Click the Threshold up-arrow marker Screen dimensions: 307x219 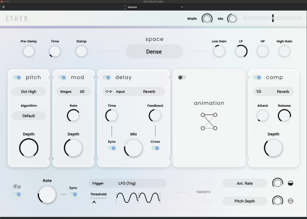click(94, 202)
